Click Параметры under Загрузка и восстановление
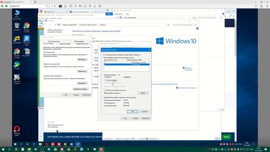The width and height of the screenshot is (270, 152). 82,83
